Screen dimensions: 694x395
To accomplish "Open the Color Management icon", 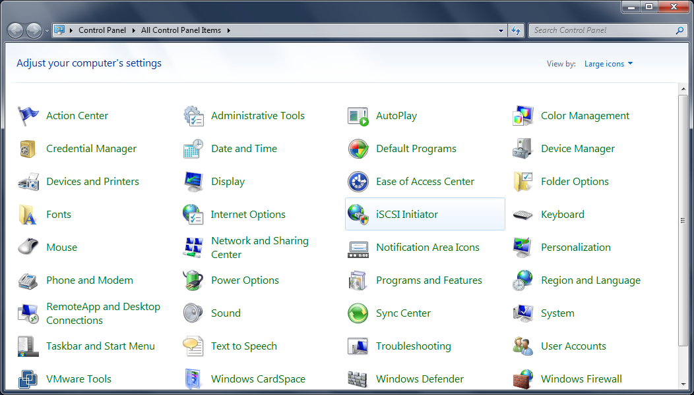I will pos(523,116).
